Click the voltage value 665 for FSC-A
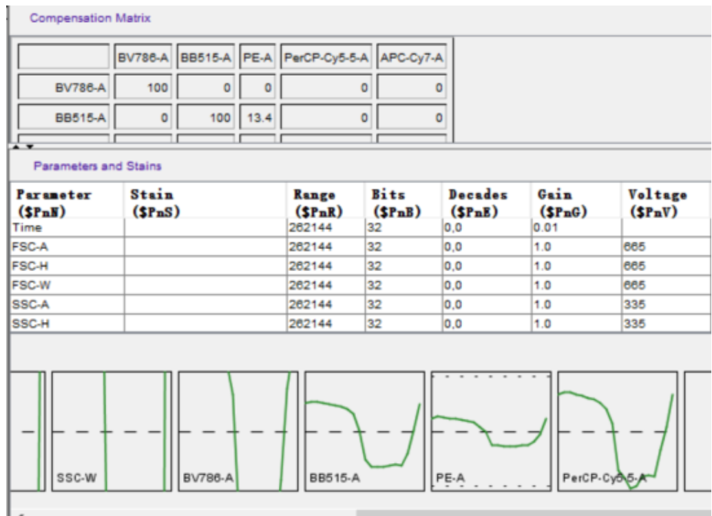 click(x=666, y=246)
